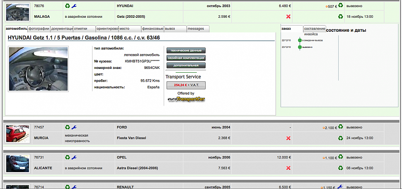Click the серийная комплектация button
This screenshot has height=189, width=402.
point(186,58)
